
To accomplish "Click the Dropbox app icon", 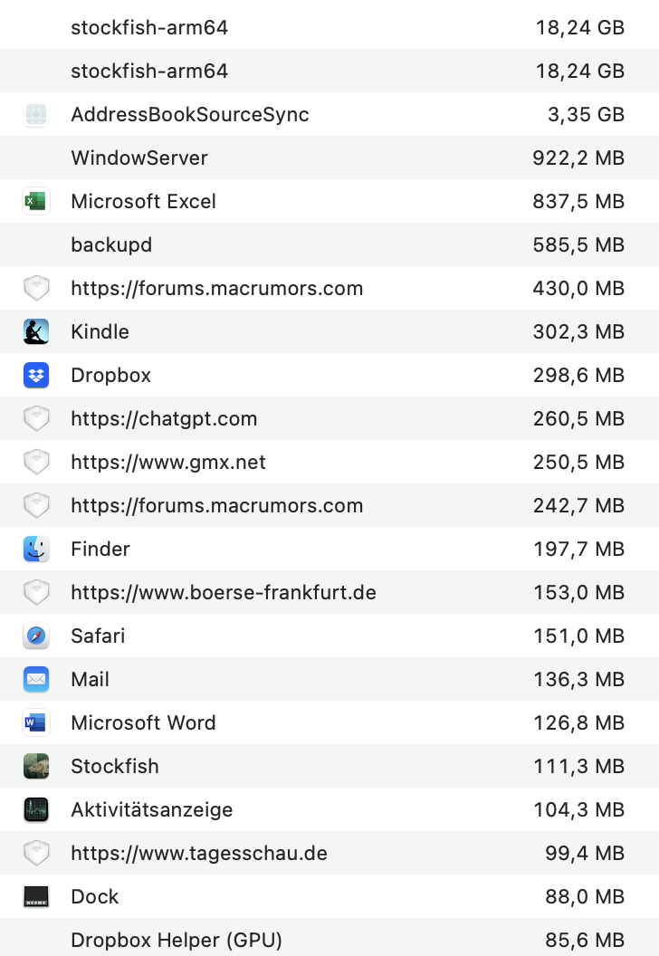I will tap(36, 375).
